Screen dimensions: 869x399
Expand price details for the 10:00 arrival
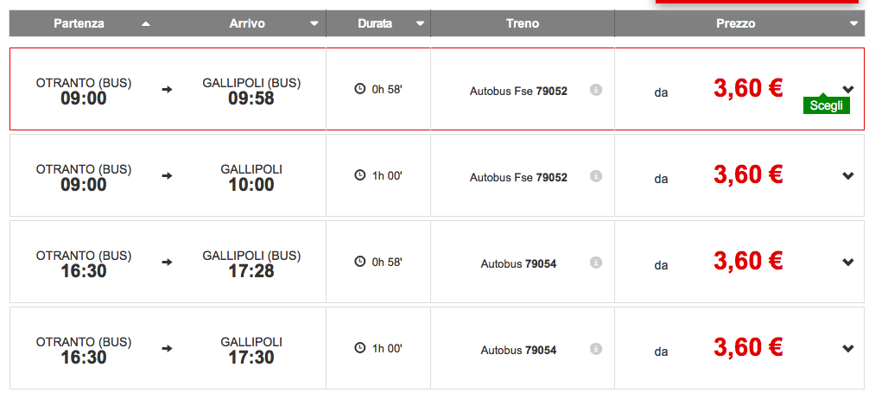[847, 175]
